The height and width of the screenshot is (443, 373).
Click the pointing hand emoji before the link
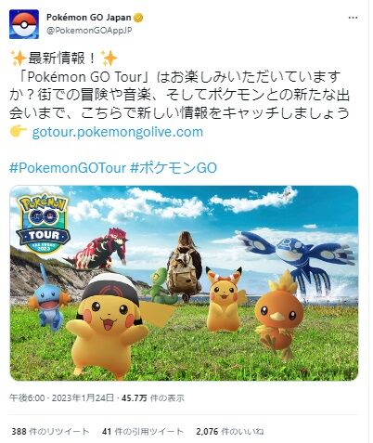[x=18, y=132]
